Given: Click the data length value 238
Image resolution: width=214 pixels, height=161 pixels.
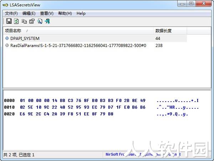Looking at the screenshot, I should [159, 45].
